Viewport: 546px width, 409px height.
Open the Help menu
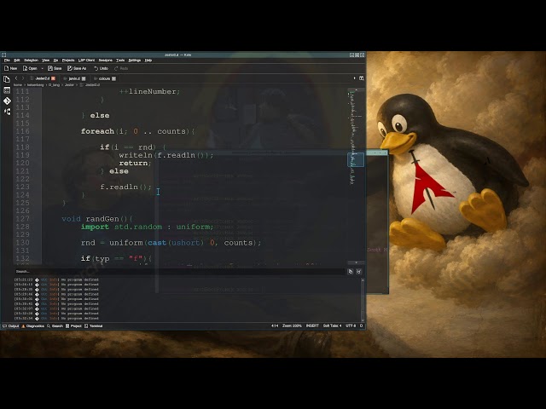click(x=148, y=60)
